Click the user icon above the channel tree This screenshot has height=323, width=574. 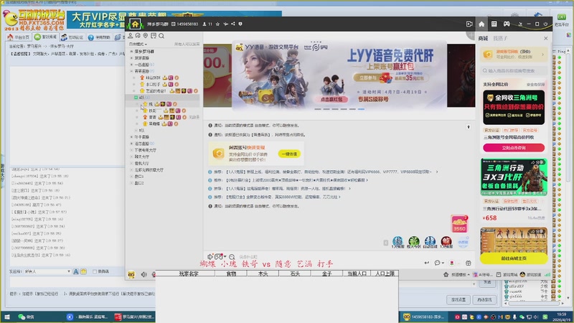[x=131, y=35]
